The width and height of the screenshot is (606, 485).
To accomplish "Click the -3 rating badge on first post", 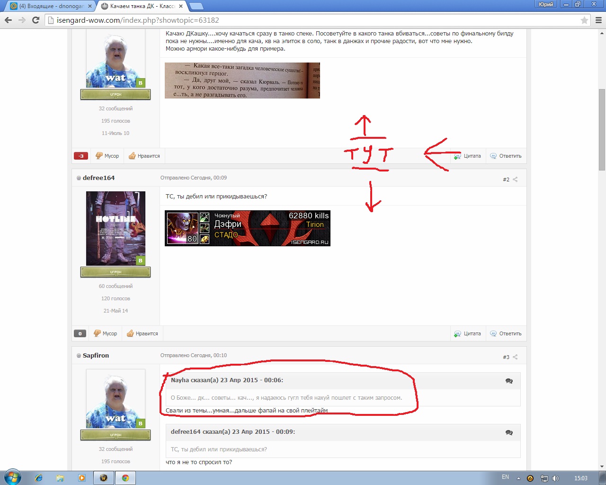I will click(81, 156).
